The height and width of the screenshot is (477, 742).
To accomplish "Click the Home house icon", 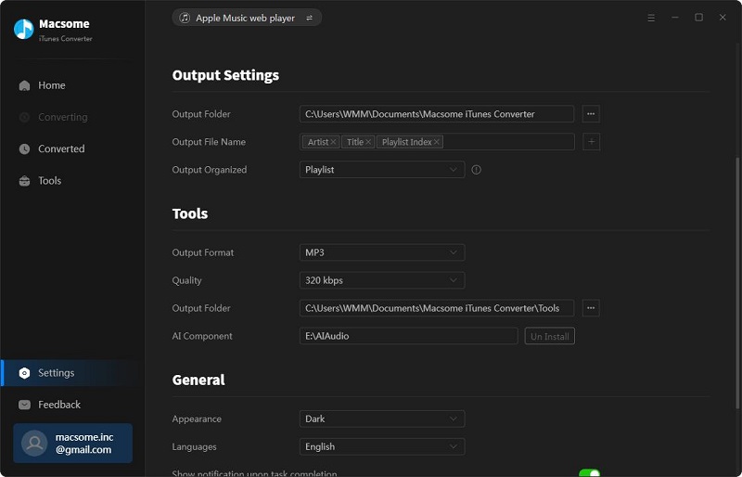I will 25,85.
